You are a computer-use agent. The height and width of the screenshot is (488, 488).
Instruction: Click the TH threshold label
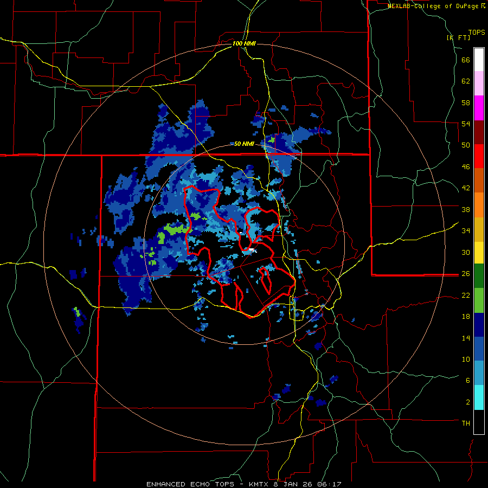point(466,423)
